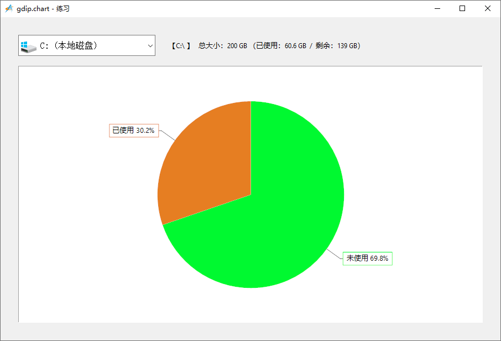Screen dimensions: 501x341
Task: Select the "已使用 30.2%" chart label
Action: pos(133,131)
